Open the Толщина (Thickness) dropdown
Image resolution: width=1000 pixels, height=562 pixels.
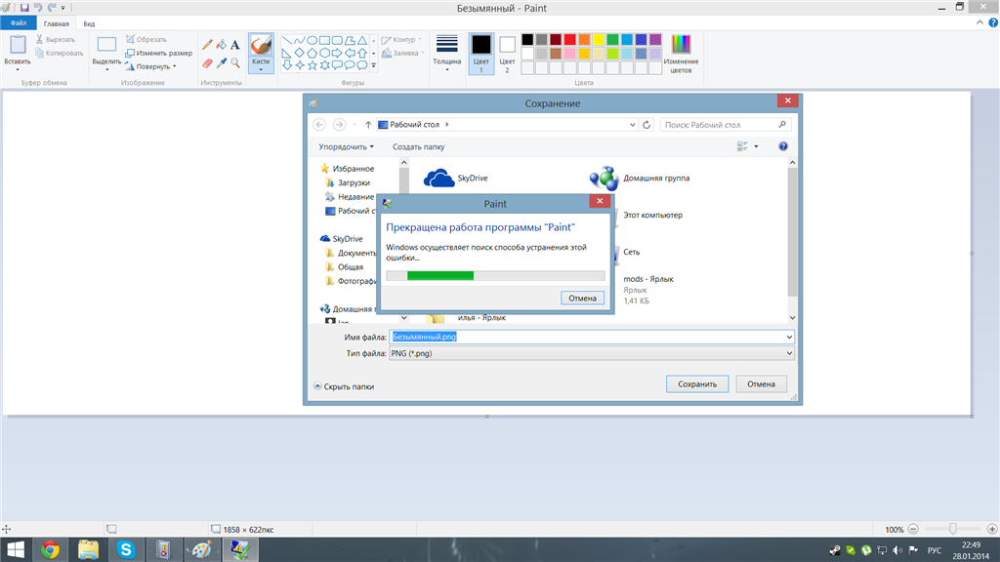446,54
